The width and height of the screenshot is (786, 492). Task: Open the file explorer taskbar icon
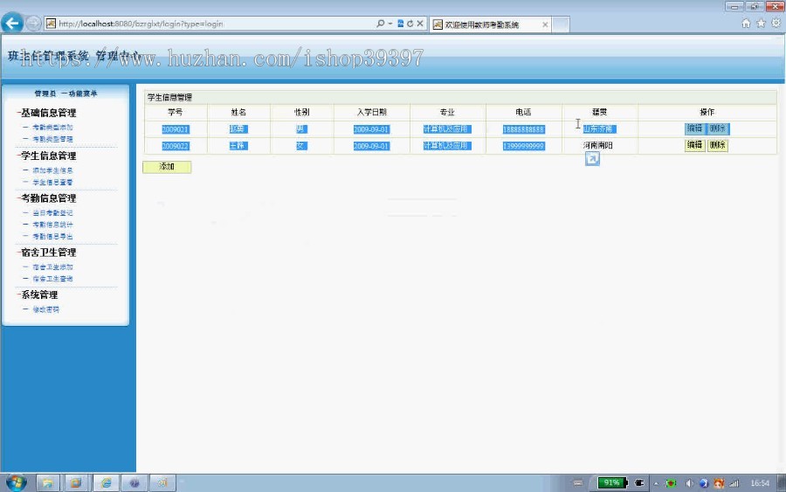point(48,483)
